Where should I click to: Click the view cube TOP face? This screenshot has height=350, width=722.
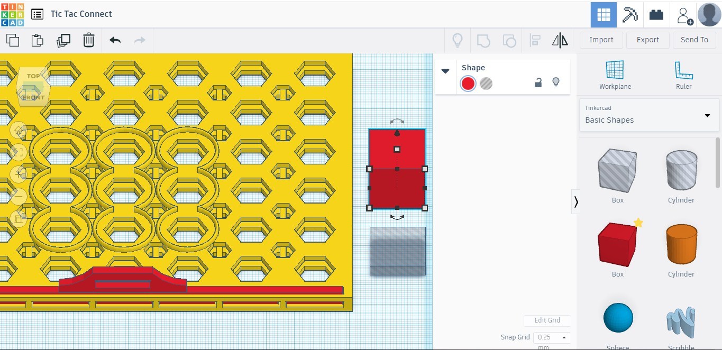[x=33, y=76]
